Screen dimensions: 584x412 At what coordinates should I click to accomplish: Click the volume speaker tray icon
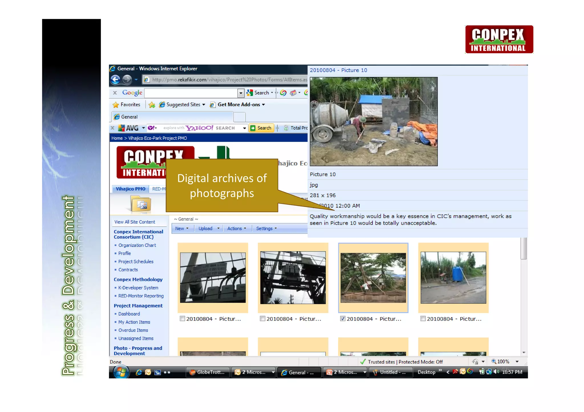pos(496,372)
